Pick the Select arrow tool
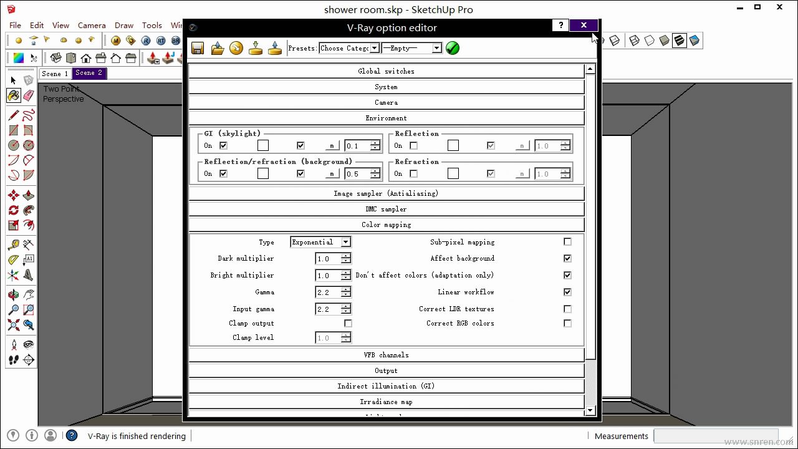This screenshot has height=449, width=798. 13,80
